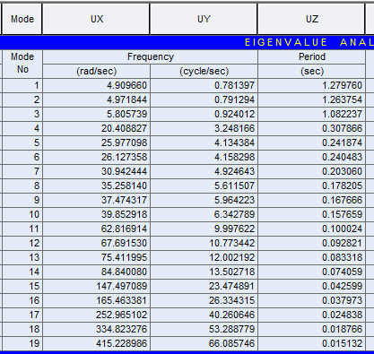Click the Period header cell
374x354 pixels.
pyautogui.click(x=311, y=56)
